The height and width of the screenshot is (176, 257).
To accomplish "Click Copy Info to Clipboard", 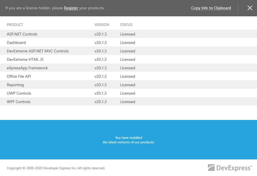I will click(211, 8).
